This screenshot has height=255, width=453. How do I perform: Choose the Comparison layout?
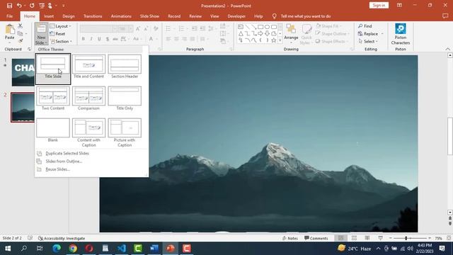pyautogui.click(x=88, y=98)
